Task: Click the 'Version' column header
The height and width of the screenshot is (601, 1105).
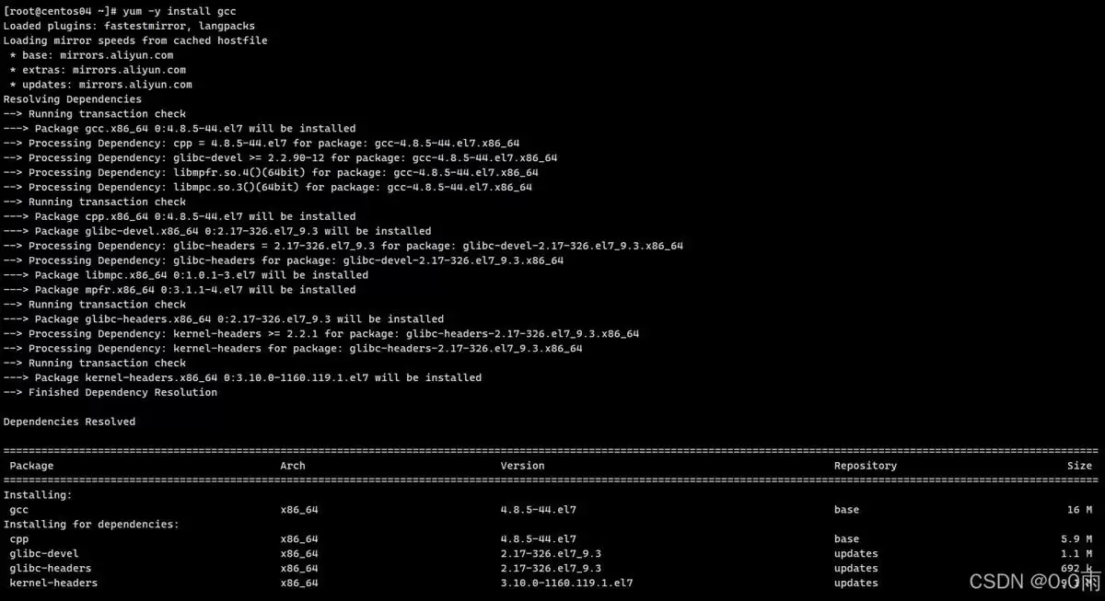Action: tap(522, 467)
